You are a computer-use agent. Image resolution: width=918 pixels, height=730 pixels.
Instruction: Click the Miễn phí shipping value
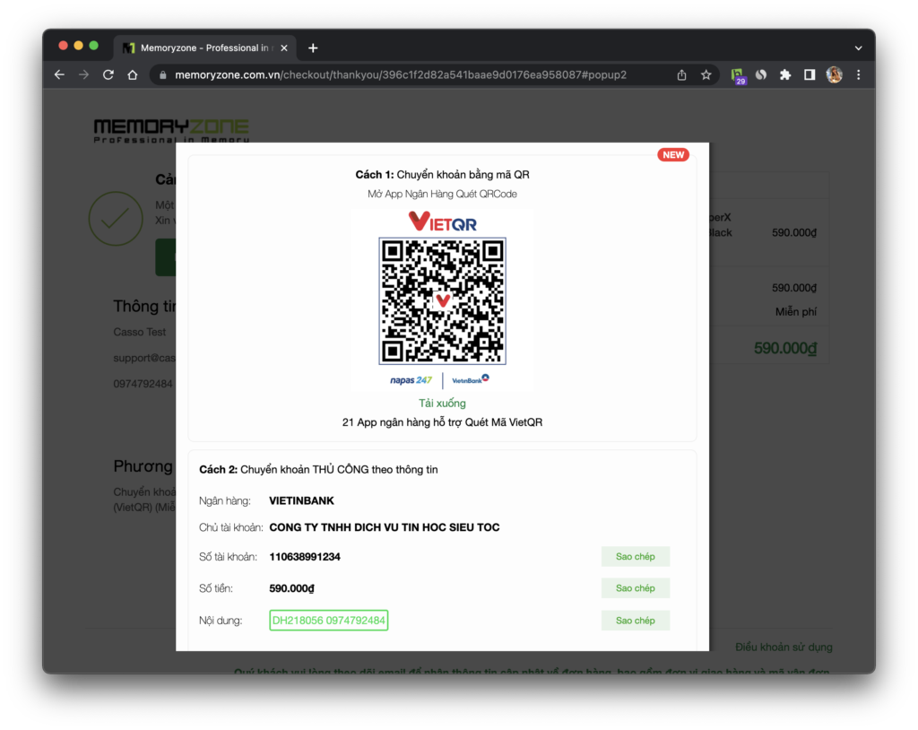(x=796, y=312)
